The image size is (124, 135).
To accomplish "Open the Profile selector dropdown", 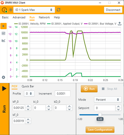I will coord(29,94).
